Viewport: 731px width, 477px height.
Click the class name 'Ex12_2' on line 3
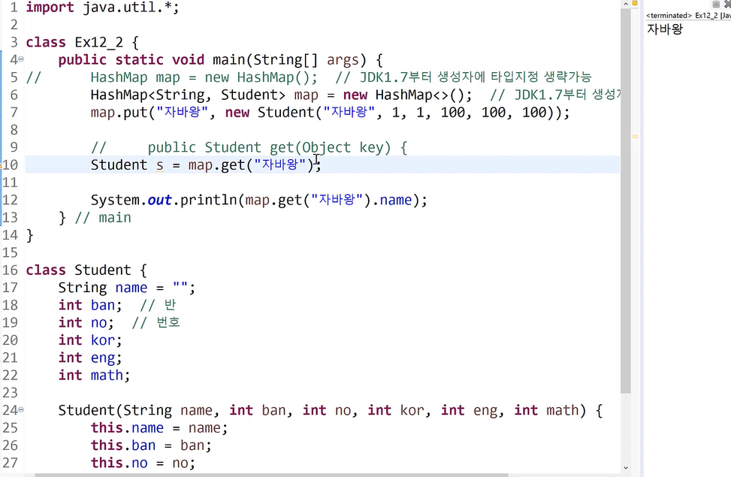99,42
